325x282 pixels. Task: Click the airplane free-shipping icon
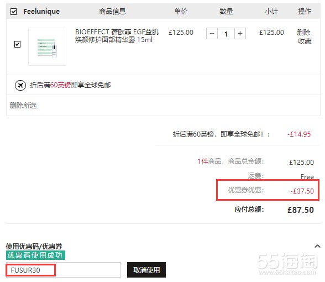coord(20,85)
